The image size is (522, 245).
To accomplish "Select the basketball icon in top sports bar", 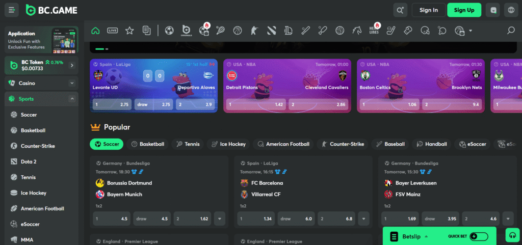I will tap(237, 31).
